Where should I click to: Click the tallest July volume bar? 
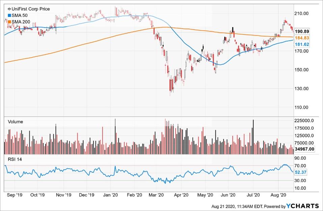tap(253, 137)
